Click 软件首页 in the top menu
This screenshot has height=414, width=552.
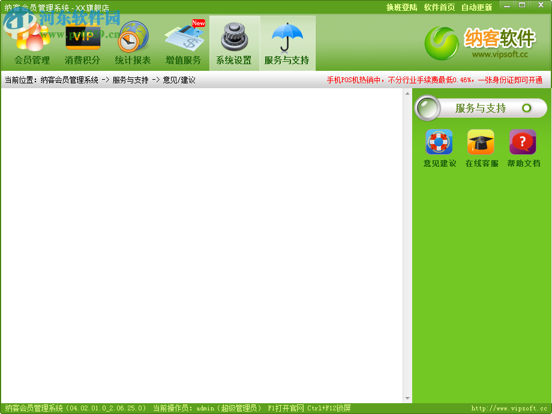point(439,7)
